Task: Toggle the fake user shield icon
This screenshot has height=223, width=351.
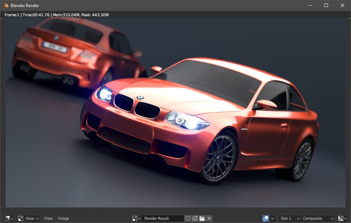Action: coord(188,218)
